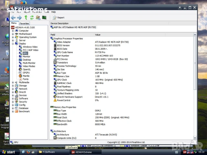This screenshot has height=155, width=207.
Task: Click the Back navigation arrow
Action: click(13, 17)
